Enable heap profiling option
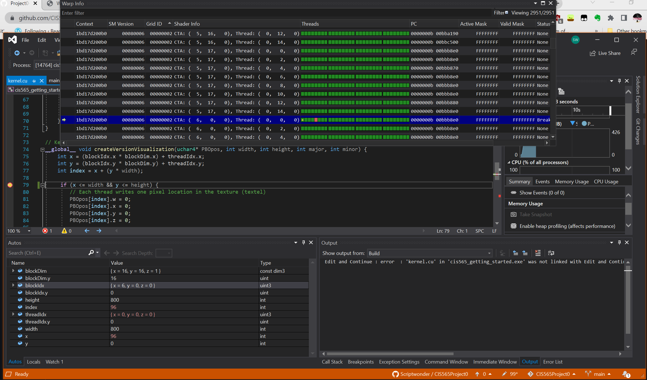 point(567,226)
